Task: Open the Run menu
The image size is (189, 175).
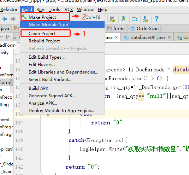Action: (x=40, y=10)
